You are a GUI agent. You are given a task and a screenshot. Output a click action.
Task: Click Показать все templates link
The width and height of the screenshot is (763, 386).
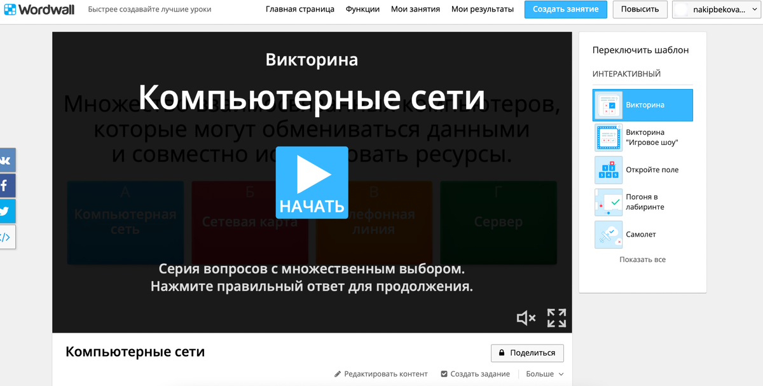642,259
